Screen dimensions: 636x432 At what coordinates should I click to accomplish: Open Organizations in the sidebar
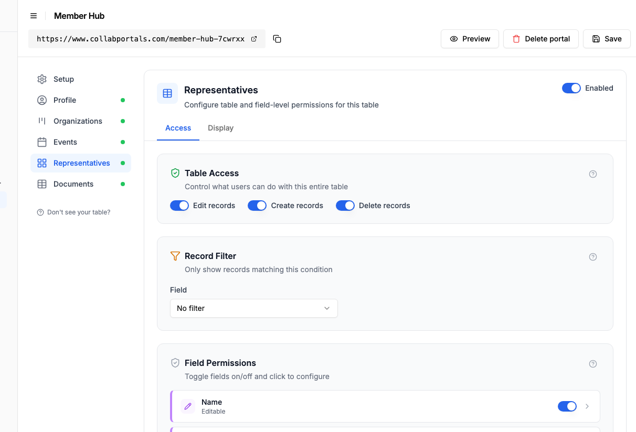point(81,121)
